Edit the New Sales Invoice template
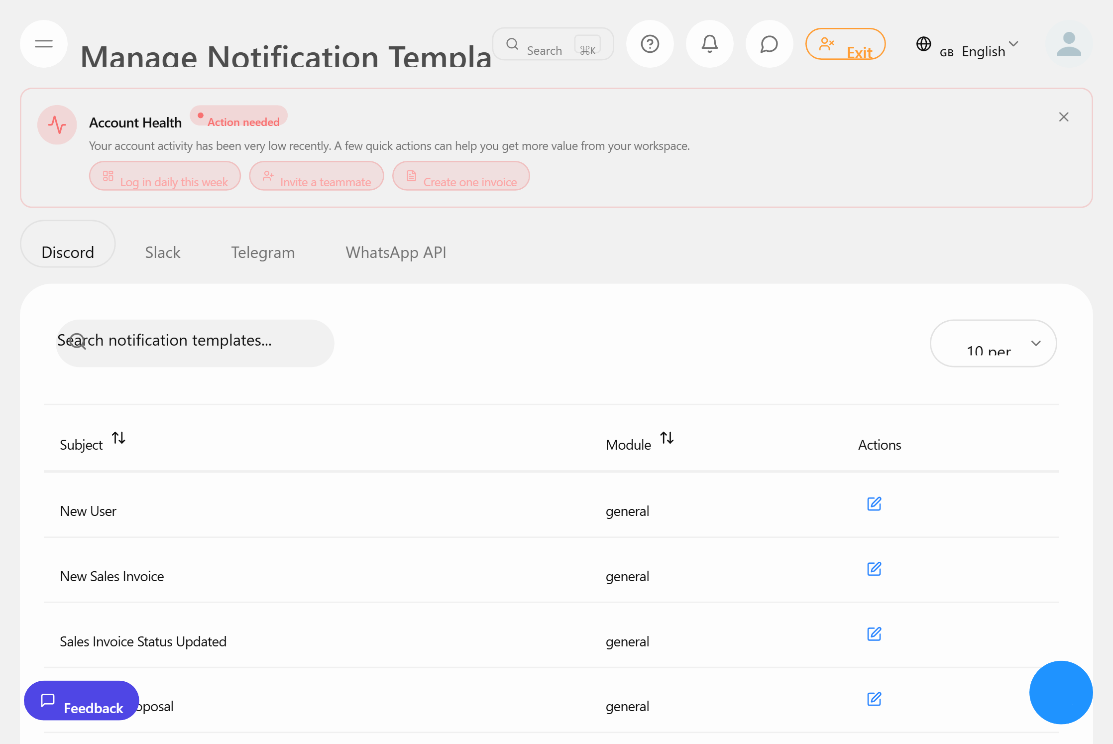Screen dimensions: 1113x744 point(875,569)
